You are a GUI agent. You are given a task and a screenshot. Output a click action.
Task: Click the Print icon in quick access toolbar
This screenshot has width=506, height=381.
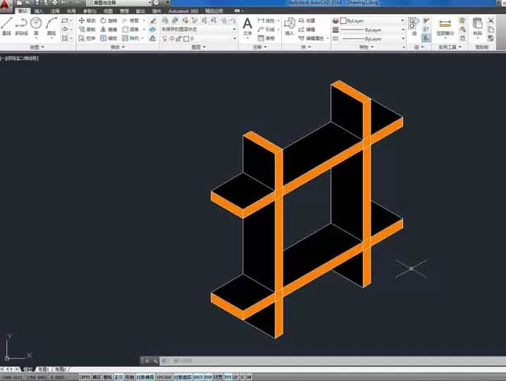point(54,3)
